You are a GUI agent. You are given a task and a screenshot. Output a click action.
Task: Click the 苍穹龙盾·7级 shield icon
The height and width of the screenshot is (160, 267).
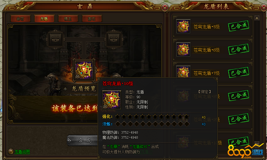[x=183, y=72]
